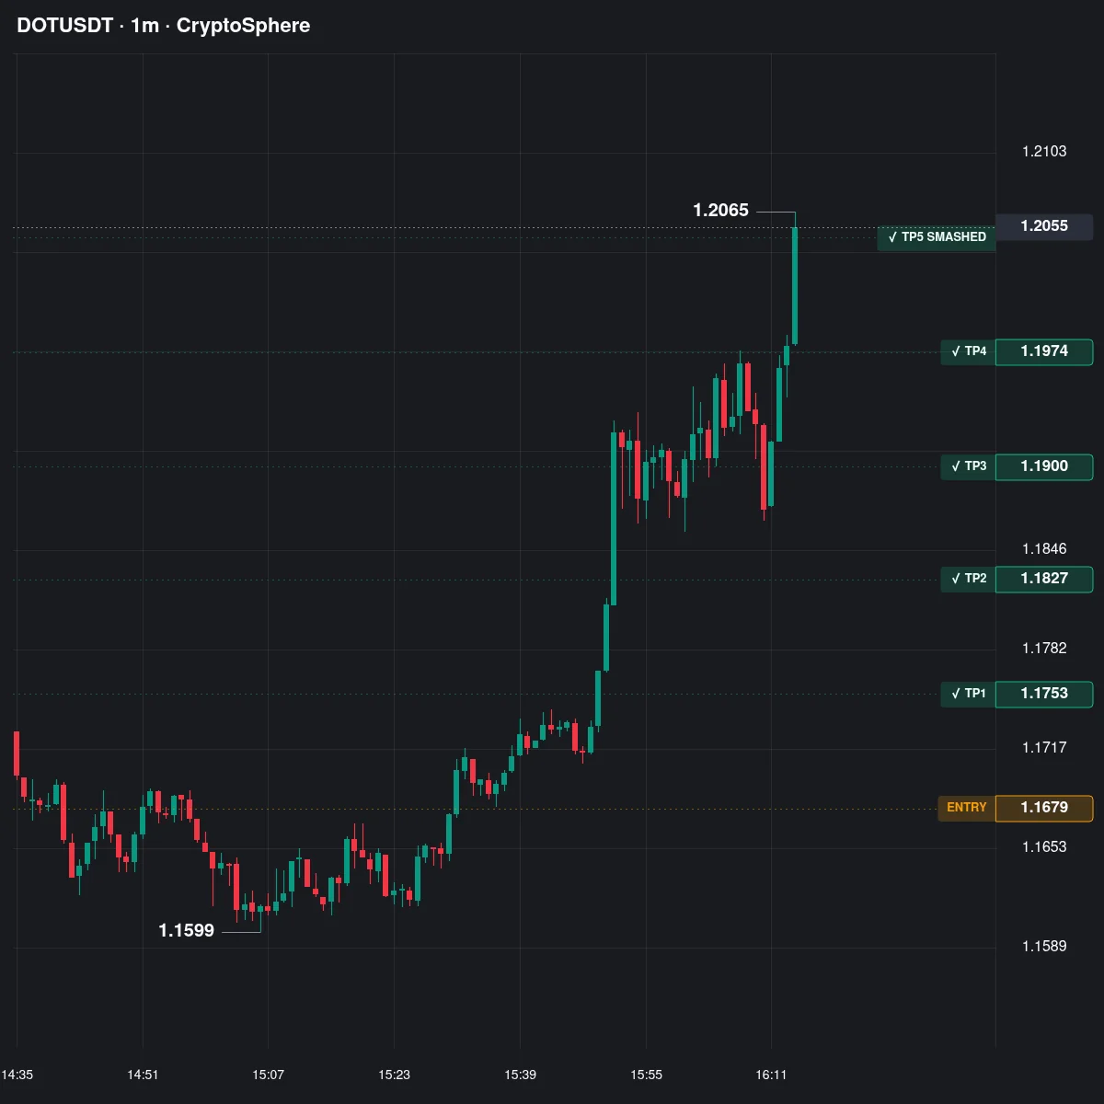Click the TP4 price tag 1.1974
Viewport: 1104px width, 1104px height.
click(x=1044, y=351)
